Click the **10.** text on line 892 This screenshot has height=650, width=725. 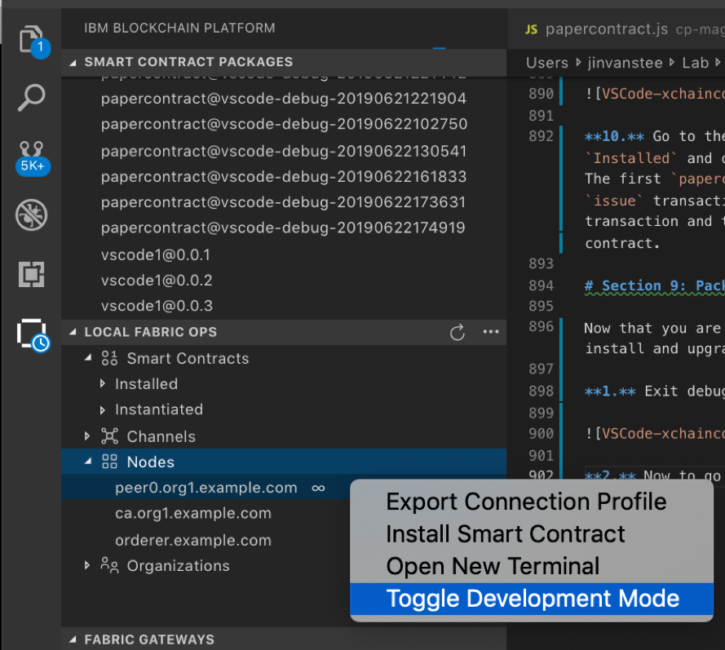click(614, 136)
